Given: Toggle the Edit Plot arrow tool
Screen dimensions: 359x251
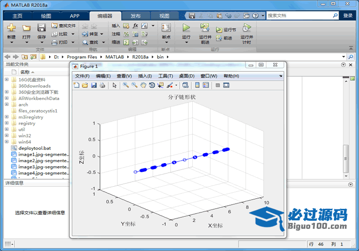Looking at the screenshot, I should click(x=114, y=85).
